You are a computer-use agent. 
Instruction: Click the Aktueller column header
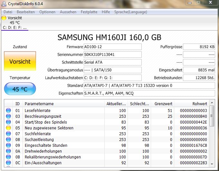coord(116,104)
